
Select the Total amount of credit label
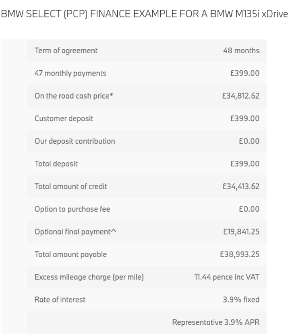click(71, 186)
